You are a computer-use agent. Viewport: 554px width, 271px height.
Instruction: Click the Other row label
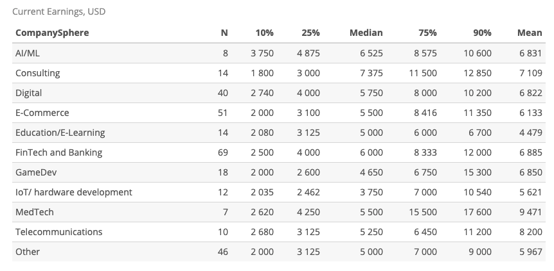click(28, 252)
